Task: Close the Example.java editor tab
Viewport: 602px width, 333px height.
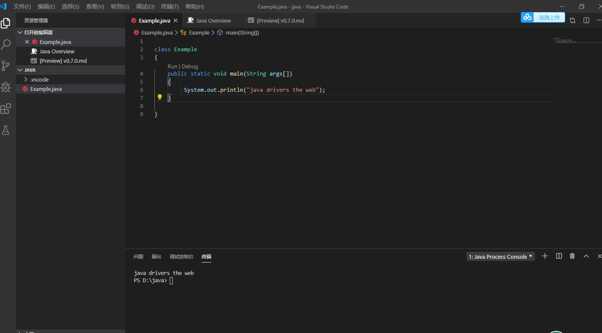Action: coord(175,20)
